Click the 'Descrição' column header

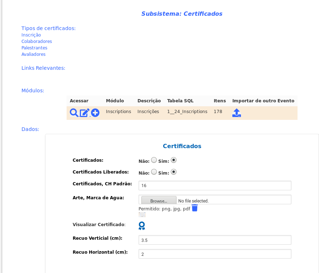coord(149,101)
